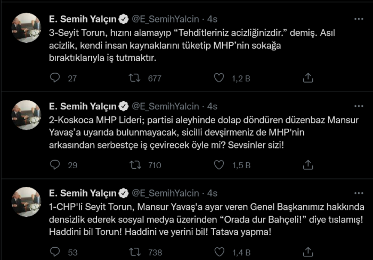Click author name E. Semih Yalçın in top tweet
Screen dimensions: 373x260
[x=83, y=19]
